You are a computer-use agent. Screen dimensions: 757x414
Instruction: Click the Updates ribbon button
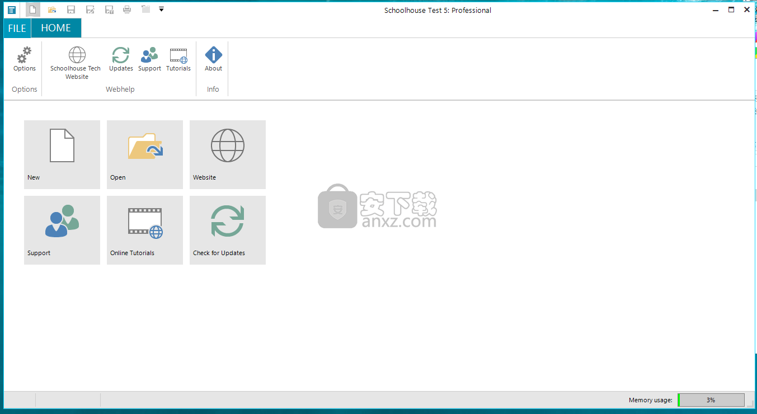pos(121,59)
